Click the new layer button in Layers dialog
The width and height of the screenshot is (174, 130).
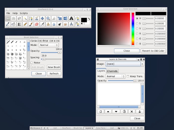click(101, 112)
